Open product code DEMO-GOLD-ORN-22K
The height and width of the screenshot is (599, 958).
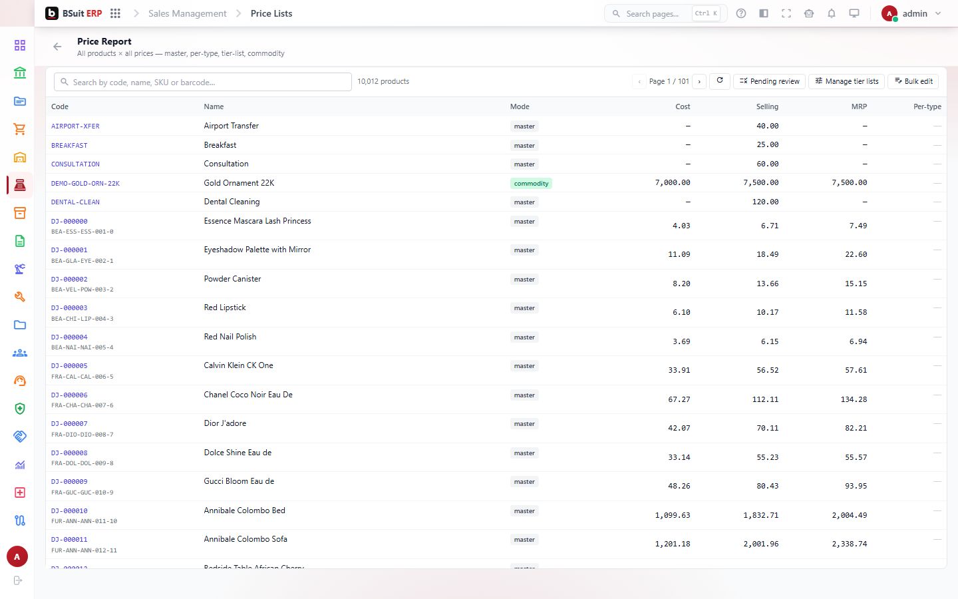point(85,183)
